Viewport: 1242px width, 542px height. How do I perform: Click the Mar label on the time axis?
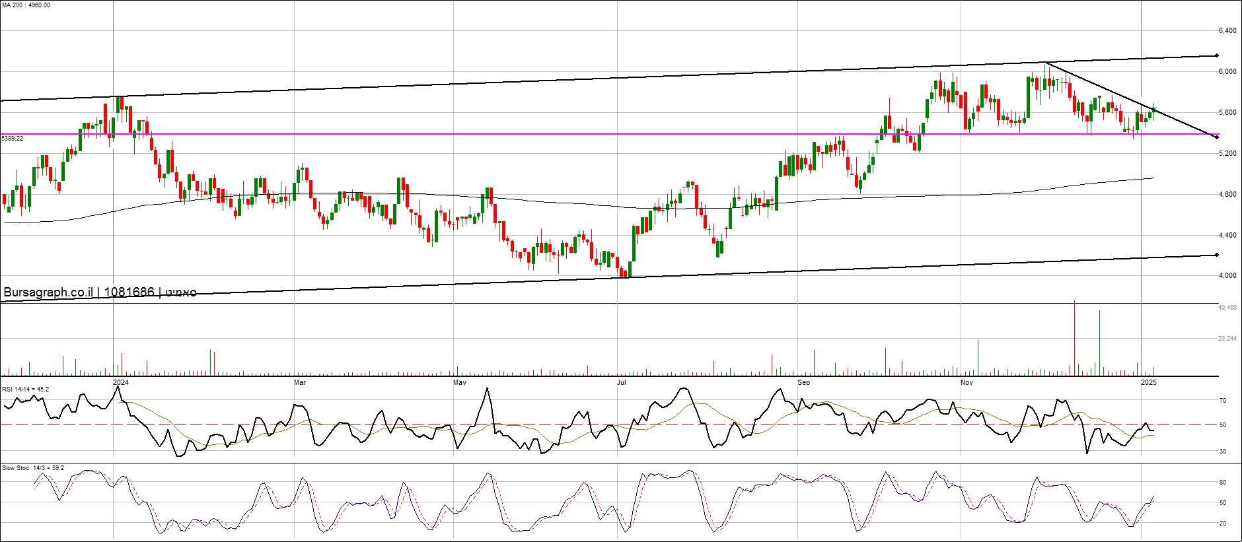(x=300, y=382)
